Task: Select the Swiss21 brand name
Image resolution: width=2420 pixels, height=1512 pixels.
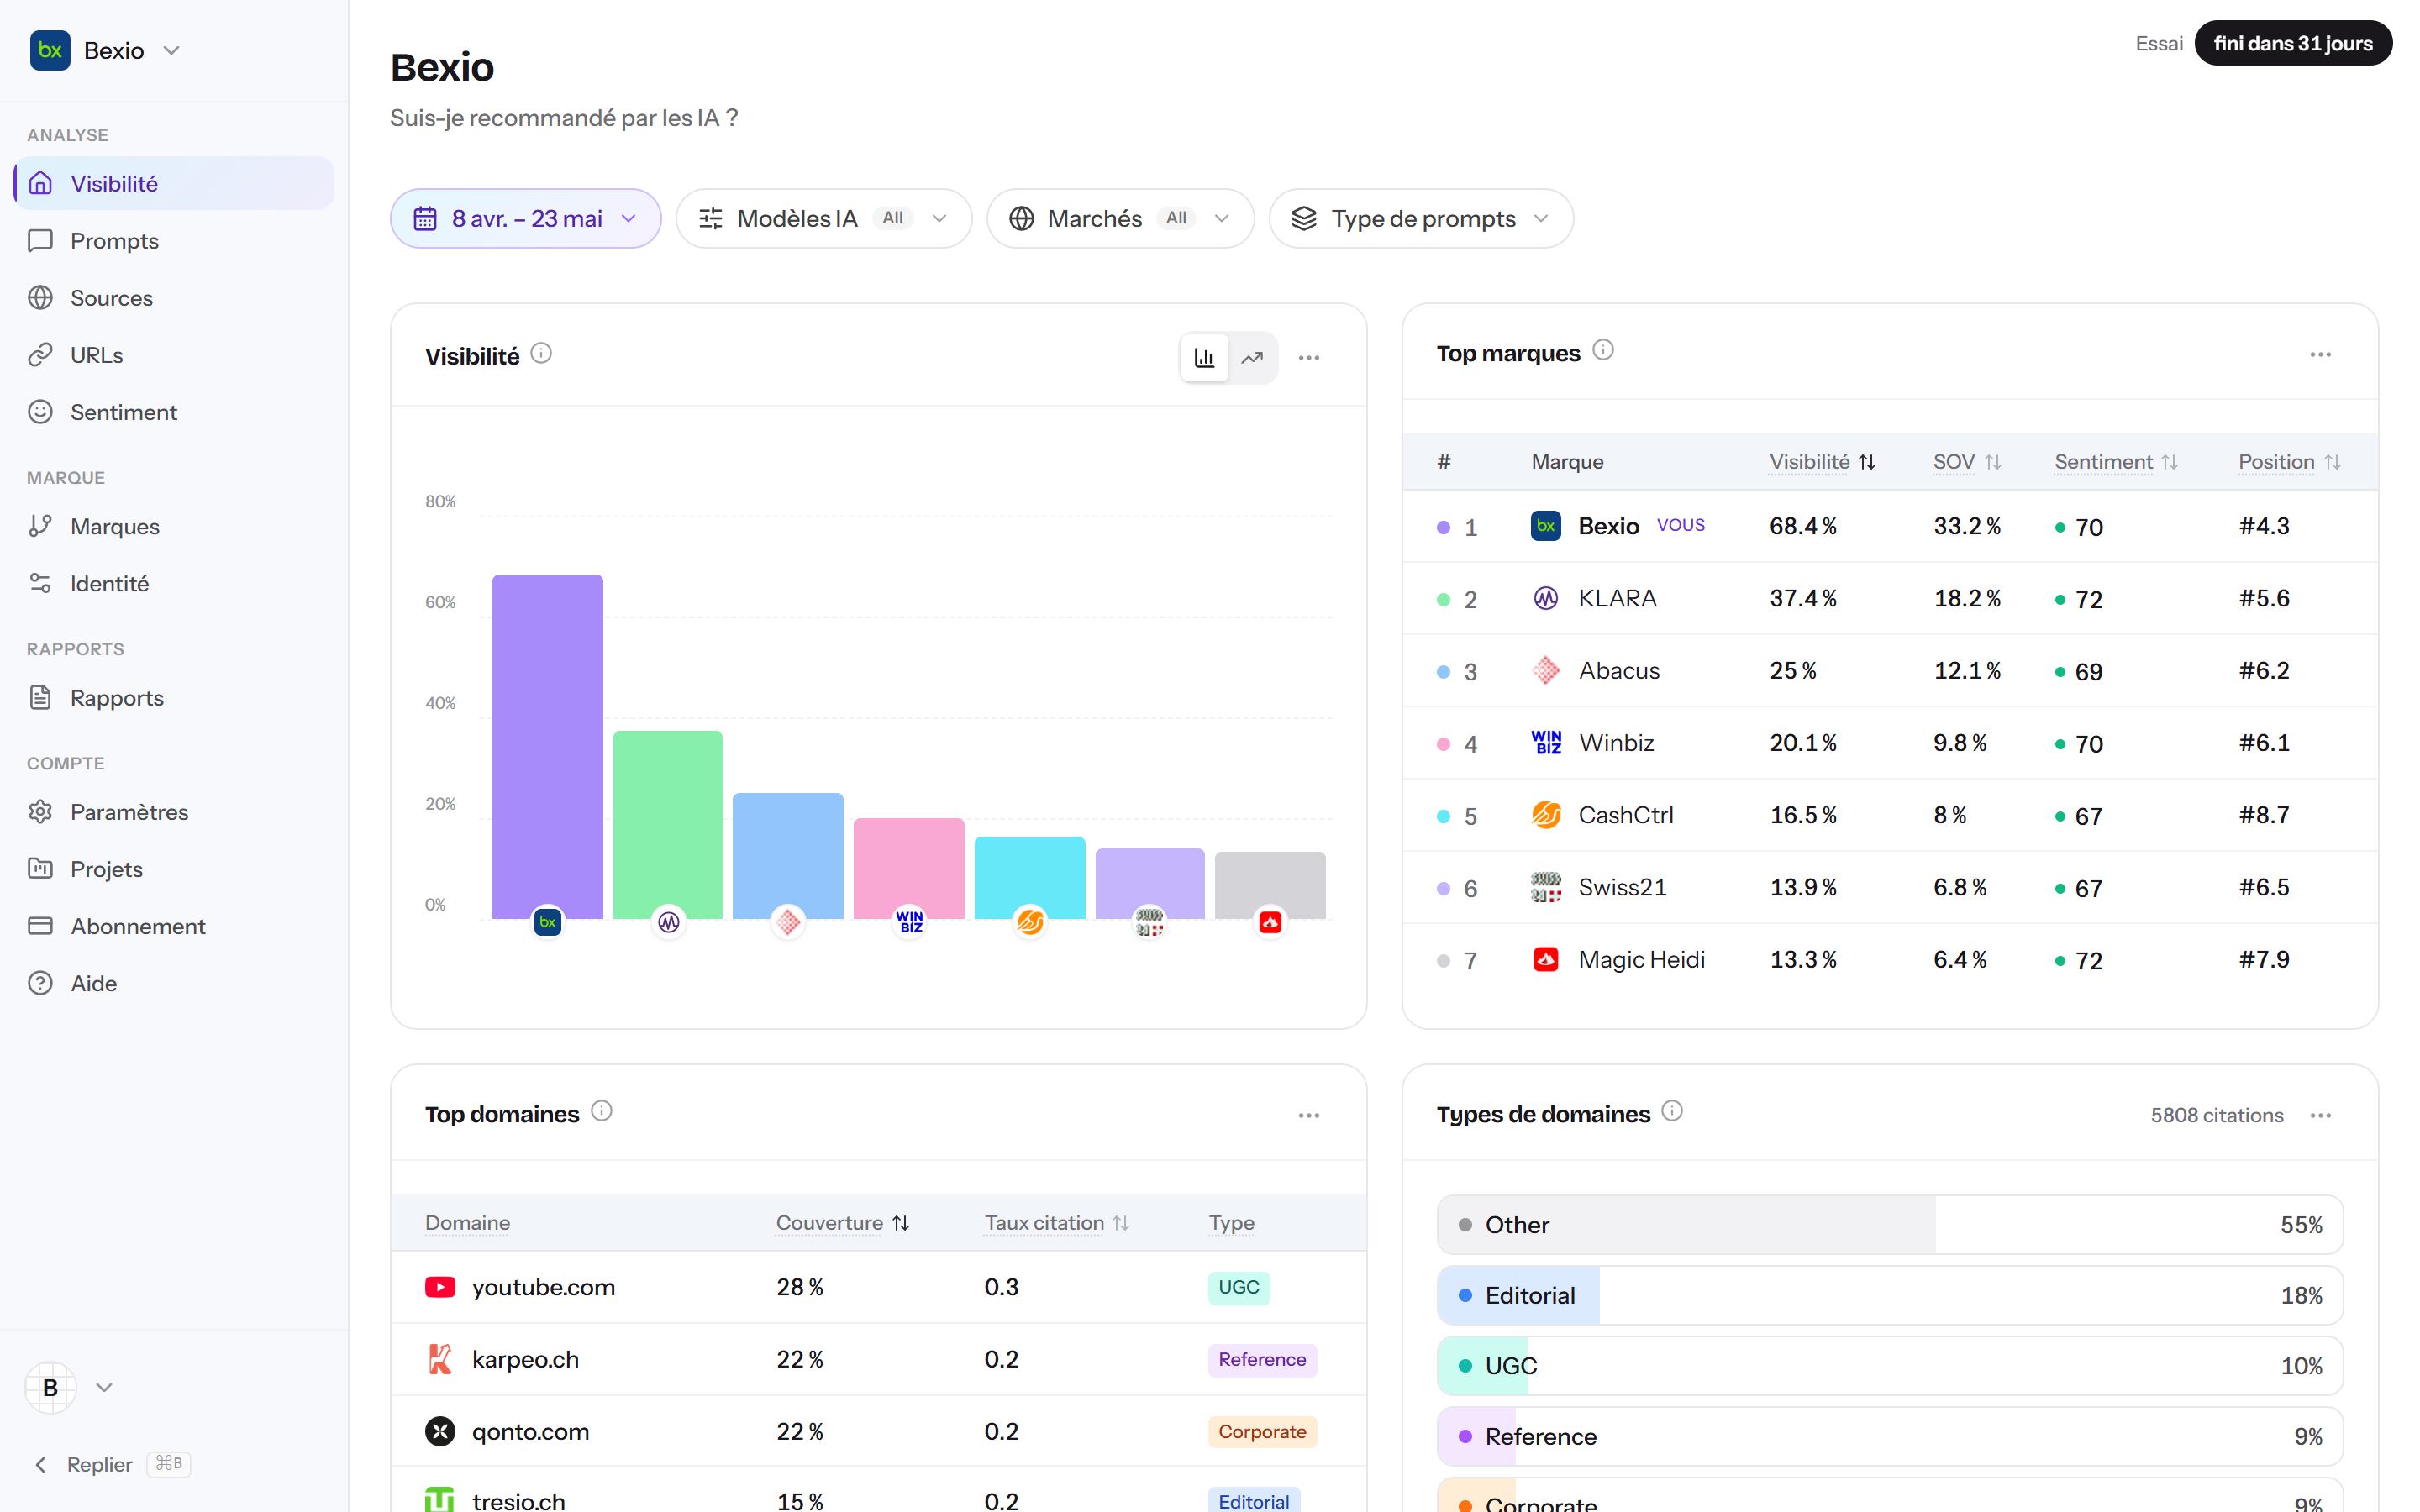Action: 1622,887
